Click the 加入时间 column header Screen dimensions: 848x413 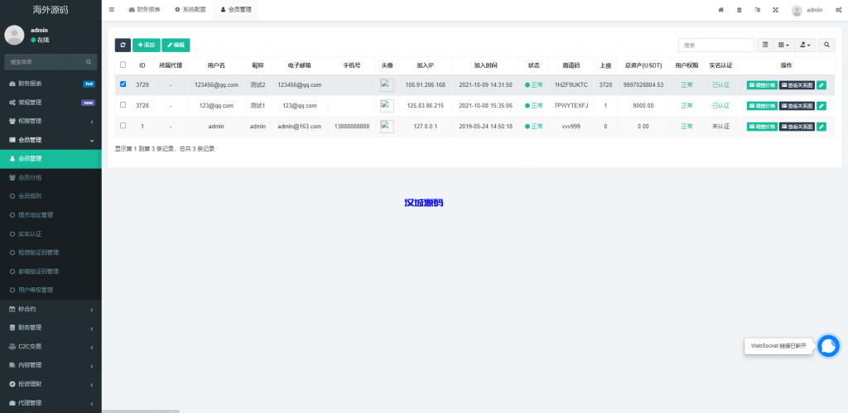tap(485, 65)
